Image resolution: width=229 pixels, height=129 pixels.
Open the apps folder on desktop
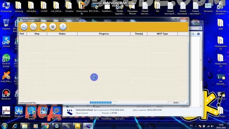pyautogui.click(x=221, y=24)
